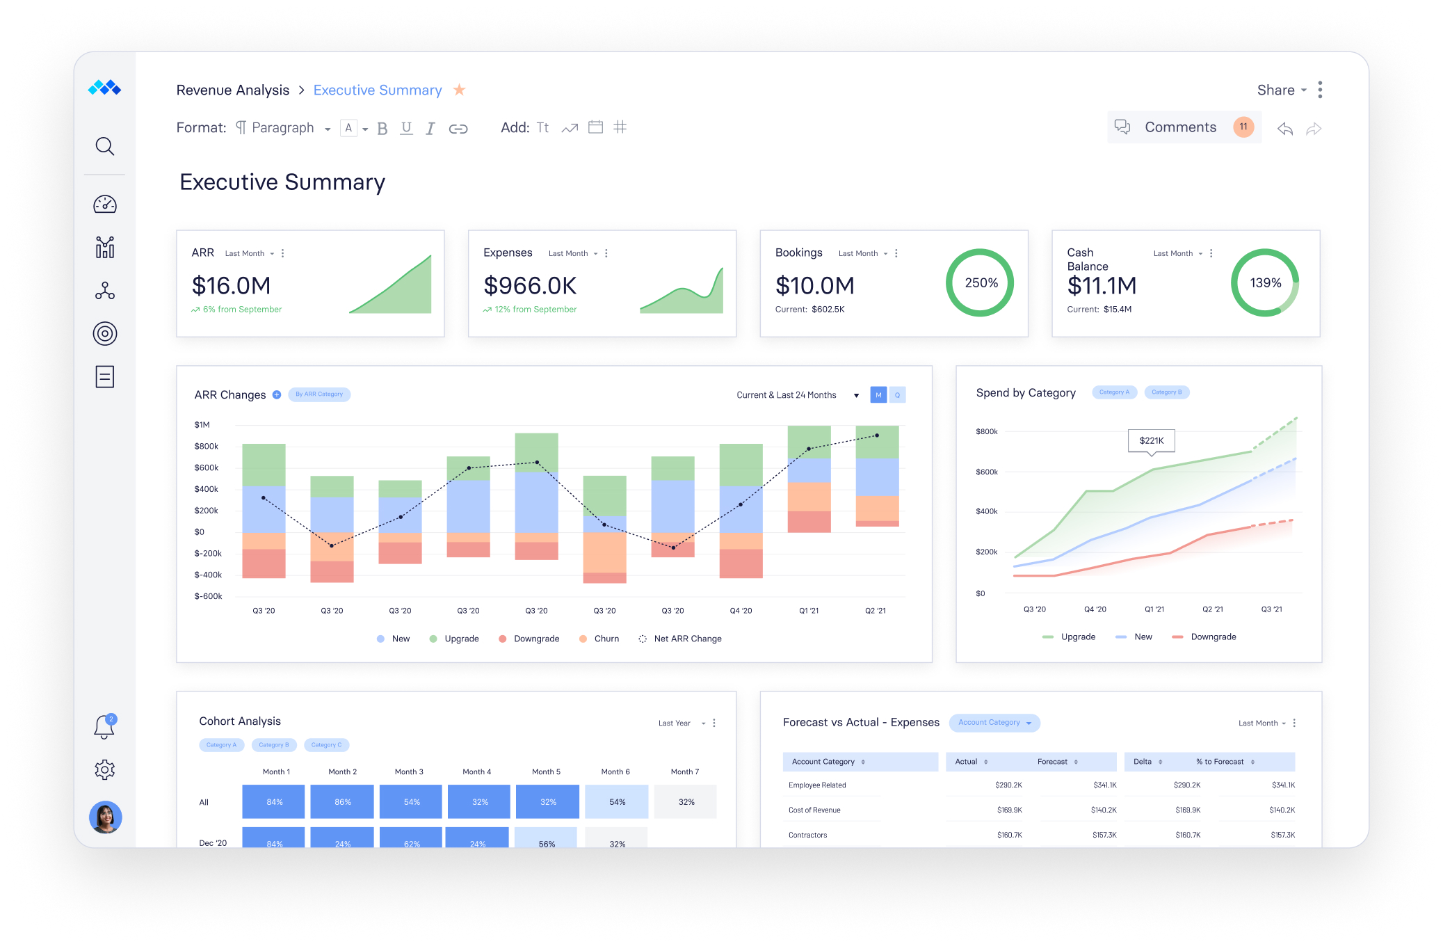Open the goals target icon in the sidebar
Viewport: 1443px width, 944px height.
point(105,334)
